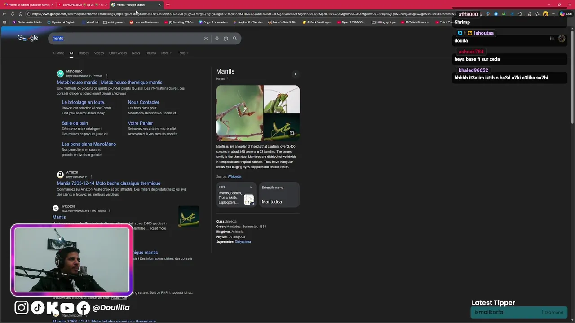Open the Google account avatar
Viewport: 575px width, 323px height.
562,39
